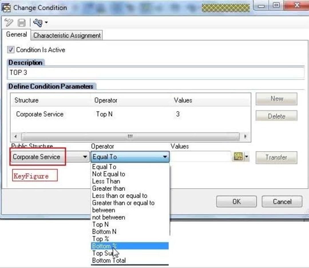Open the Public Structure dropdown
This screenshot has height=268, width=309.
(85, 157)
